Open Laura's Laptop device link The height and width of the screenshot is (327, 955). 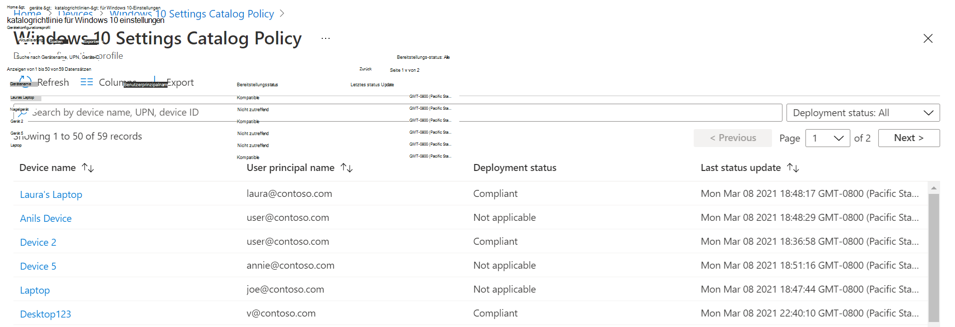[x=51, y=194]
